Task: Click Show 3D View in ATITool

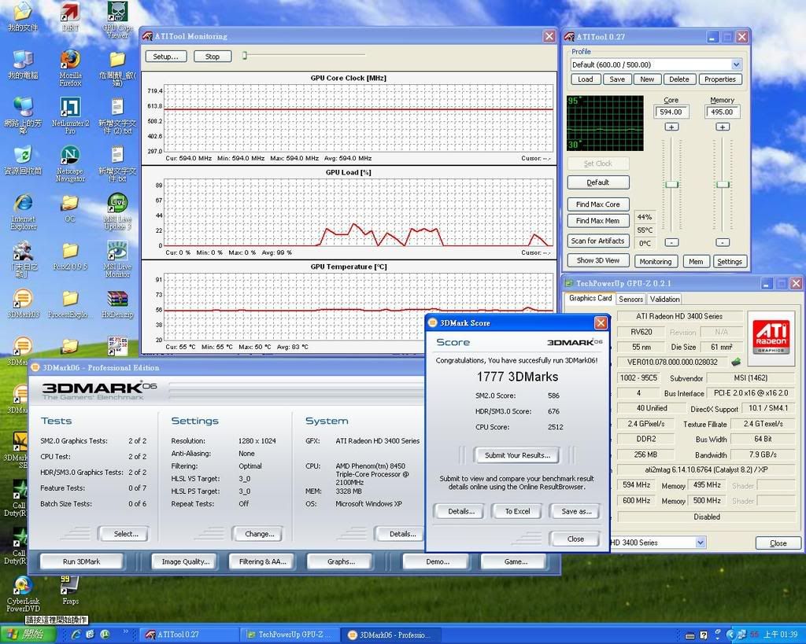Action: click(598, 261)
